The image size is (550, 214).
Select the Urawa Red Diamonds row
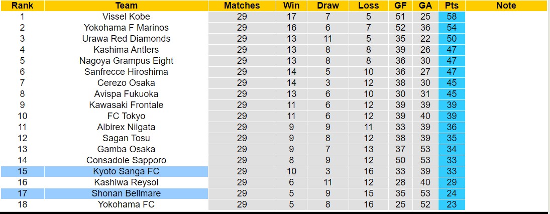click(126, 39)
